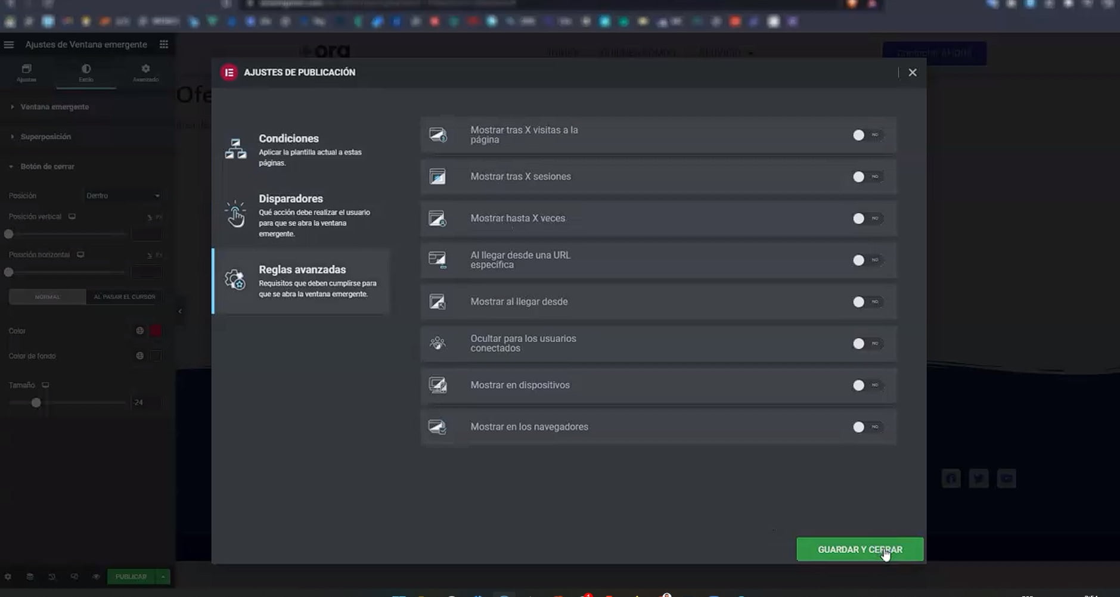1120x597 pixels.
Task: Close the 'Ajustes de publicación' dialog
Action: click(912, 73)
